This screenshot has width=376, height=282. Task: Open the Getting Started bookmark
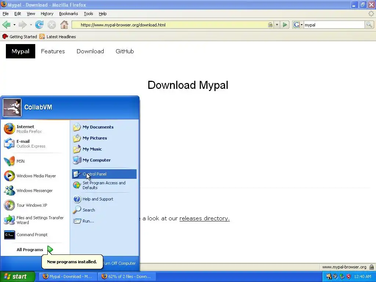pyautogui.click(x=19, y=37)
